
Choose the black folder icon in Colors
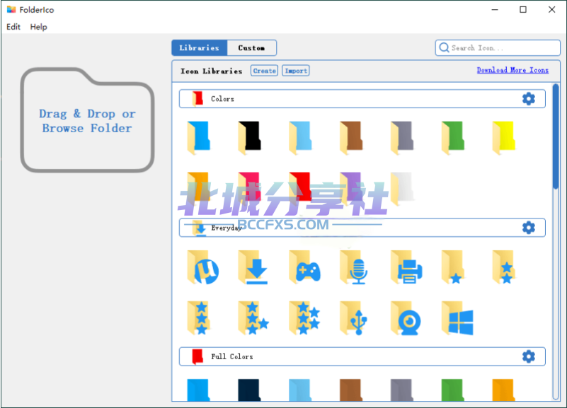[x=249, y=137]
